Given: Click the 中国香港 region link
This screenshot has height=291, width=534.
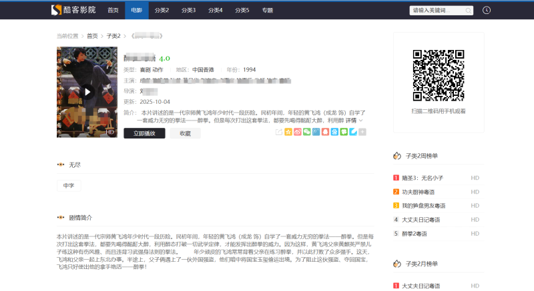Looking at the screenshot, I should [x=203, y=70].
